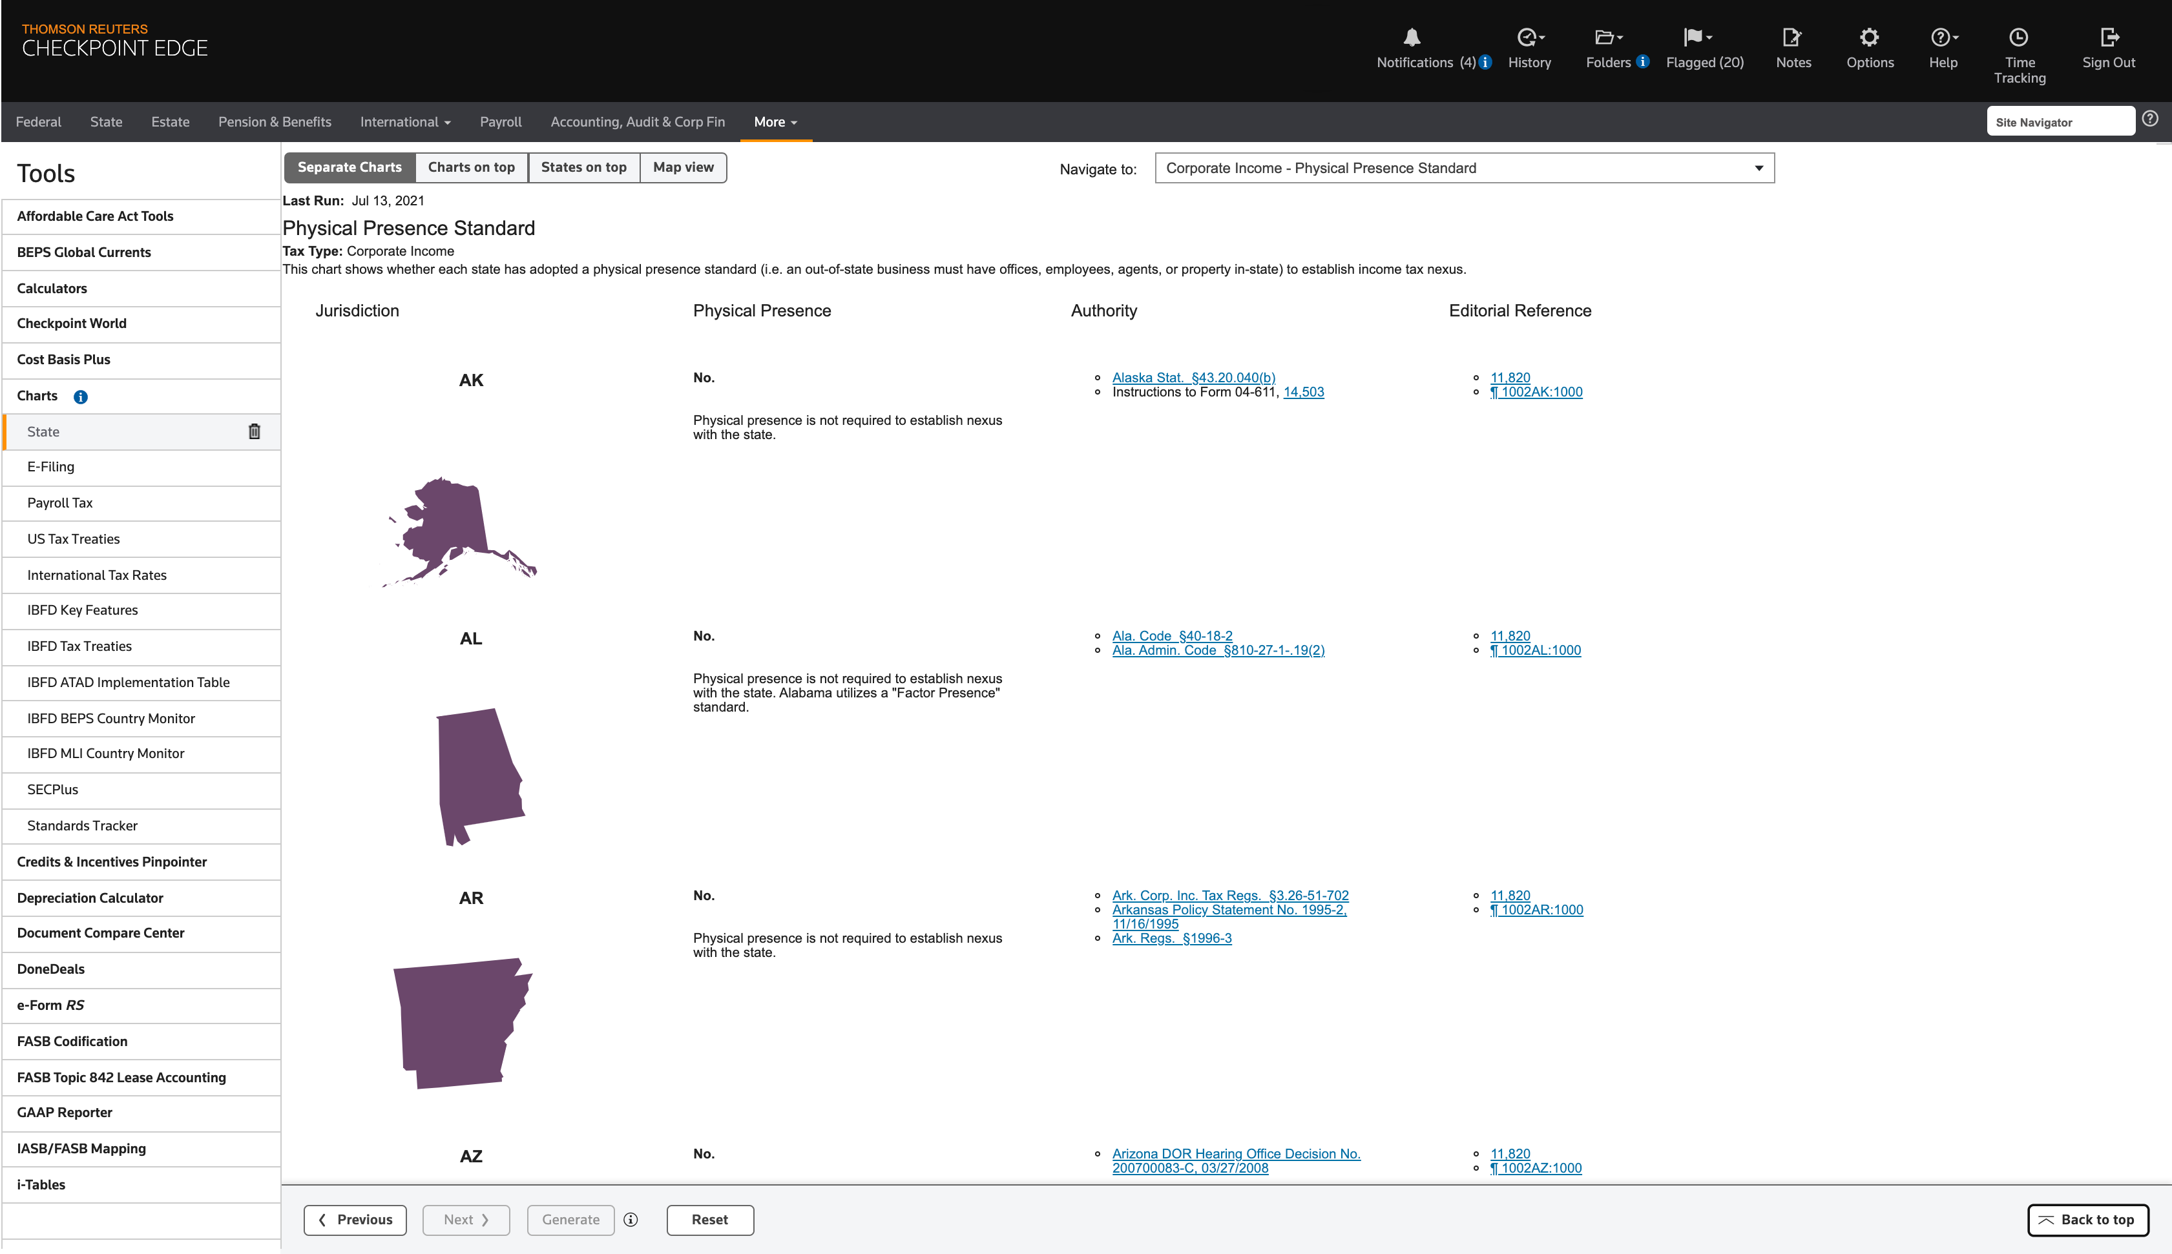2172x1254 pixels.
Task: Open the Flagged documents flag icon
Action: 1695,37
